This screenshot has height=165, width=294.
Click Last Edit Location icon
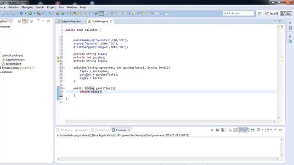pyautogui.click(x=142, y=13)
